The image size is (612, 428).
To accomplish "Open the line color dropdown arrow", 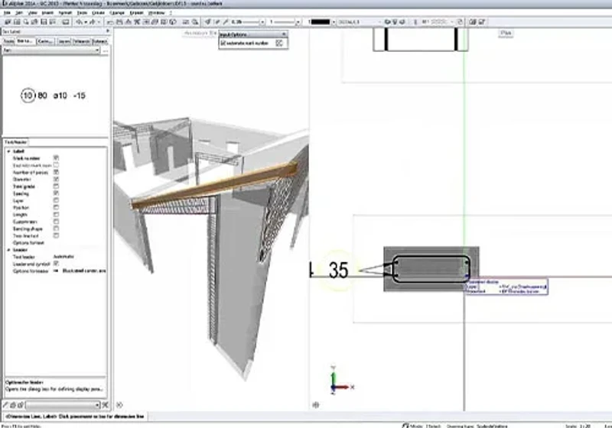I will [x=334, y=22].
